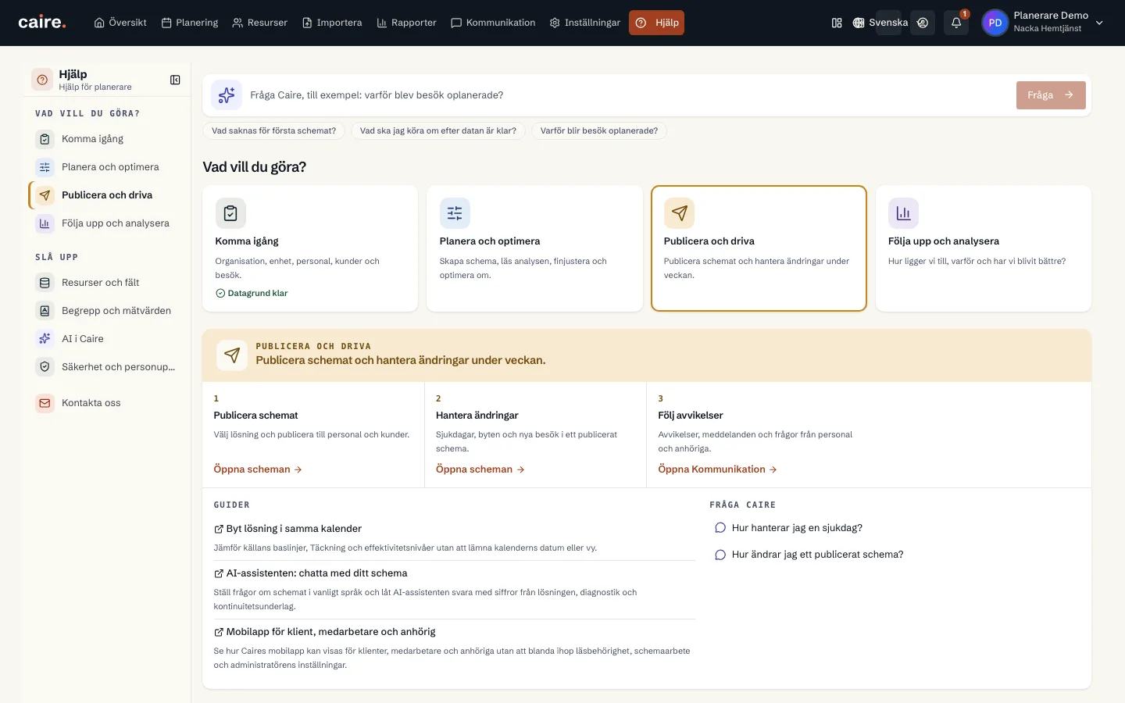Ask 'Hur ändrar jag ett publicerat schema?'
The image size is (1125, 703).
809,555
